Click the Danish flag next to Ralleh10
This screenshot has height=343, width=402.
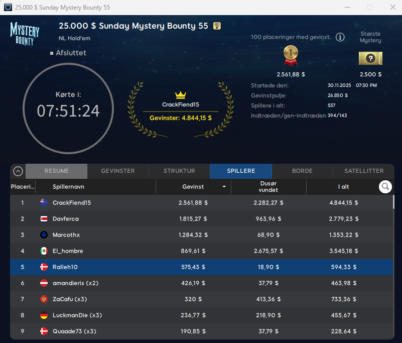tap(44, 267)
